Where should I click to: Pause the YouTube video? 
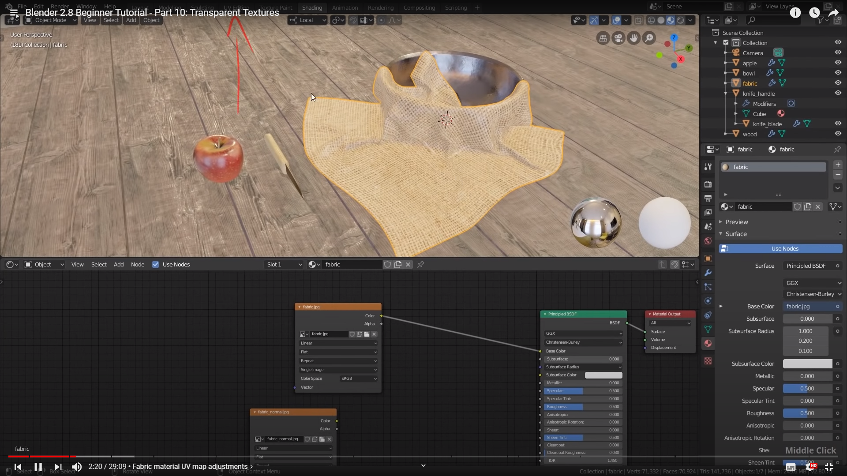click(x=38, y=467)
